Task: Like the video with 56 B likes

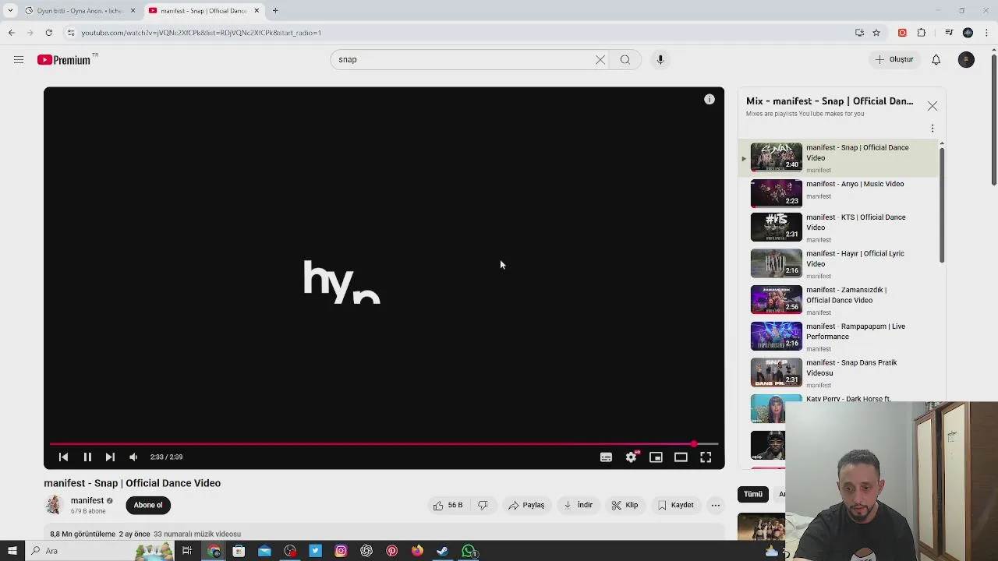Action: 448,505
